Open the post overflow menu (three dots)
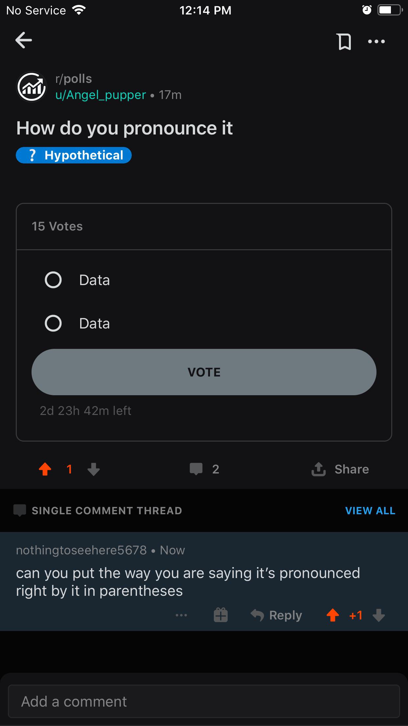 click(x=376, y=42)
